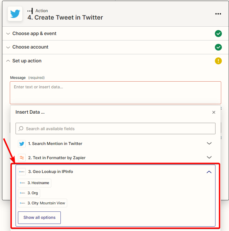Click green checkmark beside Choose account
The width and height of the screenshot is (229, 231).
218,47
